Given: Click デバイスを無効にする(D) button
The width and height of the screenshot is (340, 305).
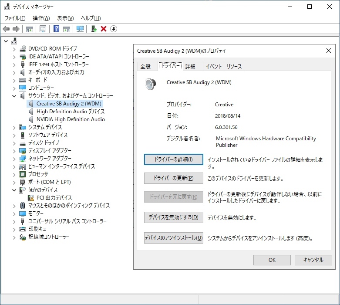Looking at the screenshot, I should (173, 217).
